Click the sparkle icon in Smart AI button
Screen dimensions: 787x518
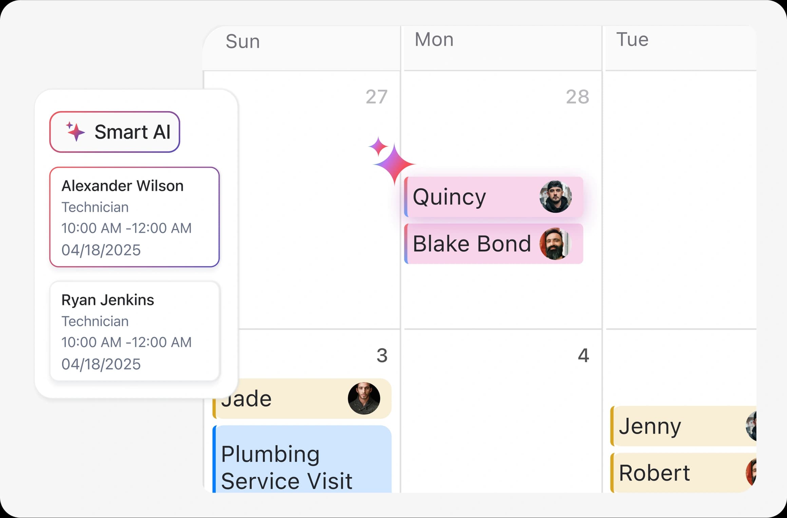75,131
